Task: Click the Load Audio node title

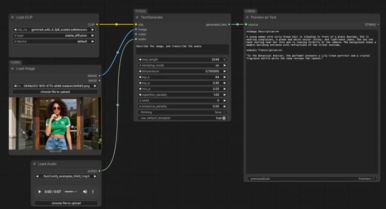Action: (x=47, y=164)
